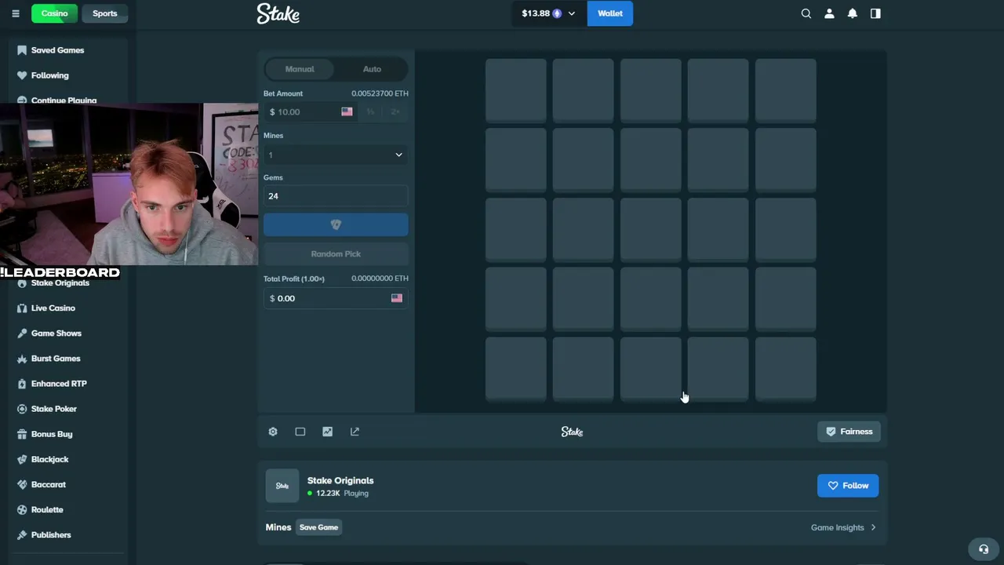This screenshot has width=1004, height=565.
Task: Halve the bet with the ½ button
Action: pyautogui.click(x=370, y=112)
